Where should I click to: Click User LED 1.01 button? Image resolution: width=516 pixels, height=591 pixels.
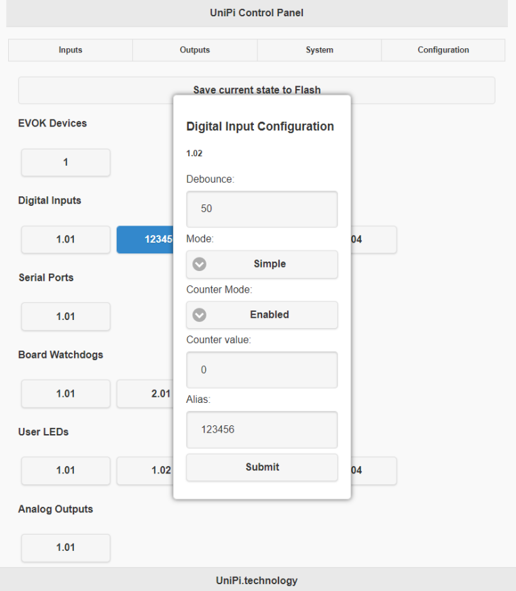pyautogui.click(x=66, y=471)
